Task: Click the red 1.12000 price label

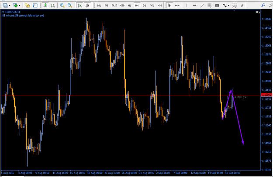Action: coord(266,95)
